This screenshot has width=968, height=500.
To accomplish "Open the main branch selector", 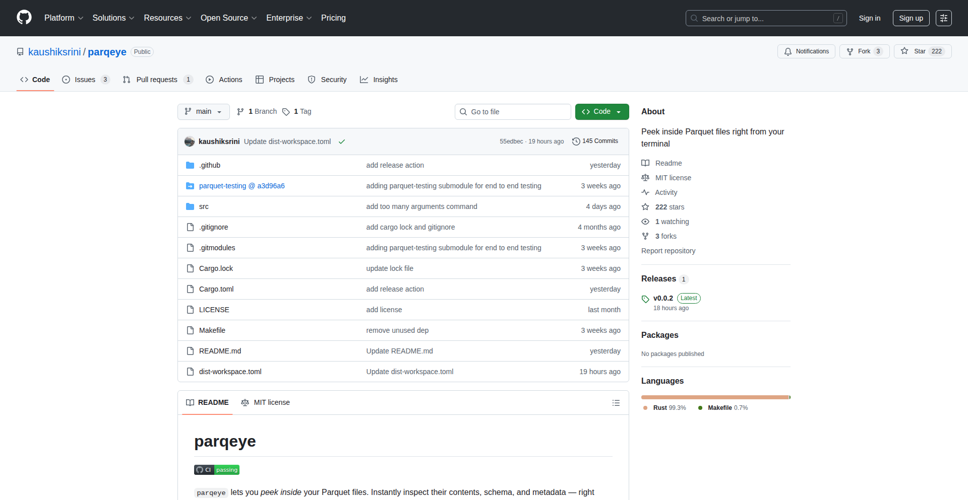I will coord(203,111).
